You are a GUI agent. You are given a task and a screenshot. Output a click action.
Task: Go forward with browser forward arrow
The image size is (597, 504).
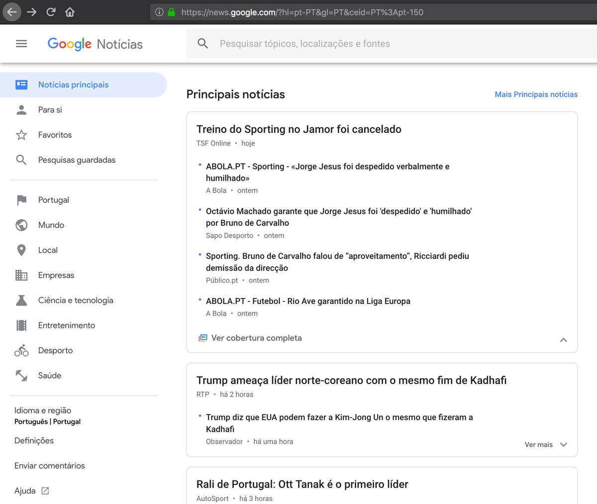click(32, 12)
